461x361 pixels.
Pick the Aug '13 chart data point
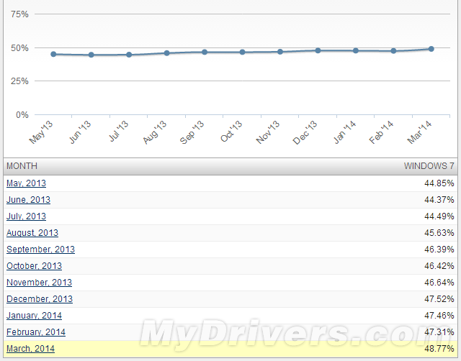point(166,53)
